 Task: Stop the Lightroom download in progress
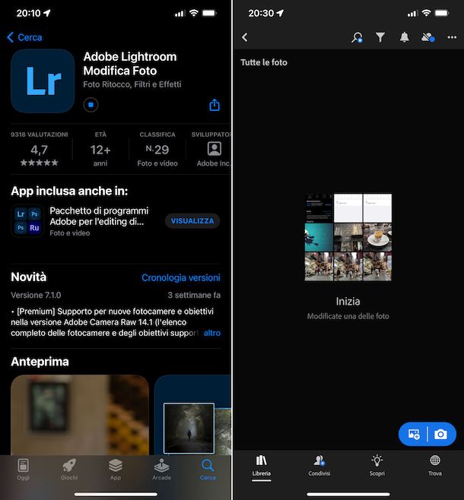click(x=91, y=105)
